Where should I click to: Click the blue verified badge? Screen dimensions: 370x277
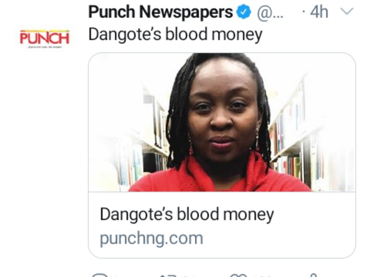pyautogui.click(x=244, y=12)
